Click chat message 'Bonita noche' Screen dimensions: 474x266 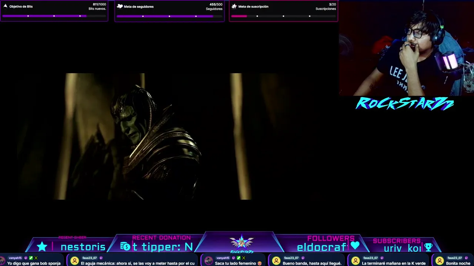pyautogui.click(x=458, y=263)
